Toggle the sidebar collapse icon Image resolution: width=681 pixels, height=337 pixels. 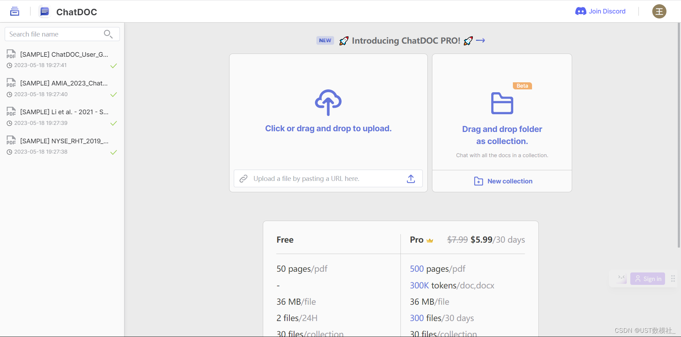[15, 11]
